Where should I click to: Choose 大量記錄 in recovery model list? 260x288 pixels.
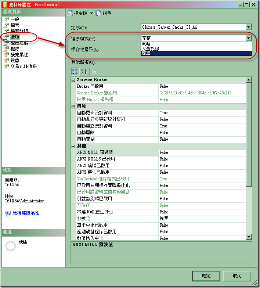(x=196, y=49)
